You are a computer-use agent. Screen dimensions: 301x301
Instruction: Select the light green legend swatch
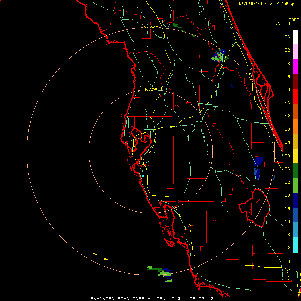(x=295, y=185)
